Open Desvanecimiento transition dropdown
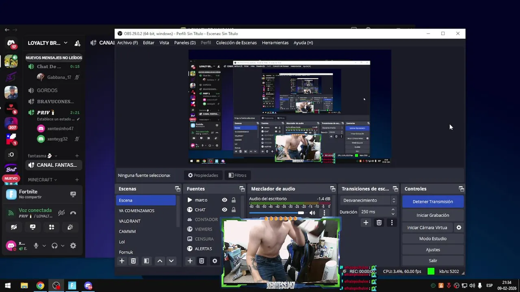This screenshot has width=520, height=292. point(368,200)
